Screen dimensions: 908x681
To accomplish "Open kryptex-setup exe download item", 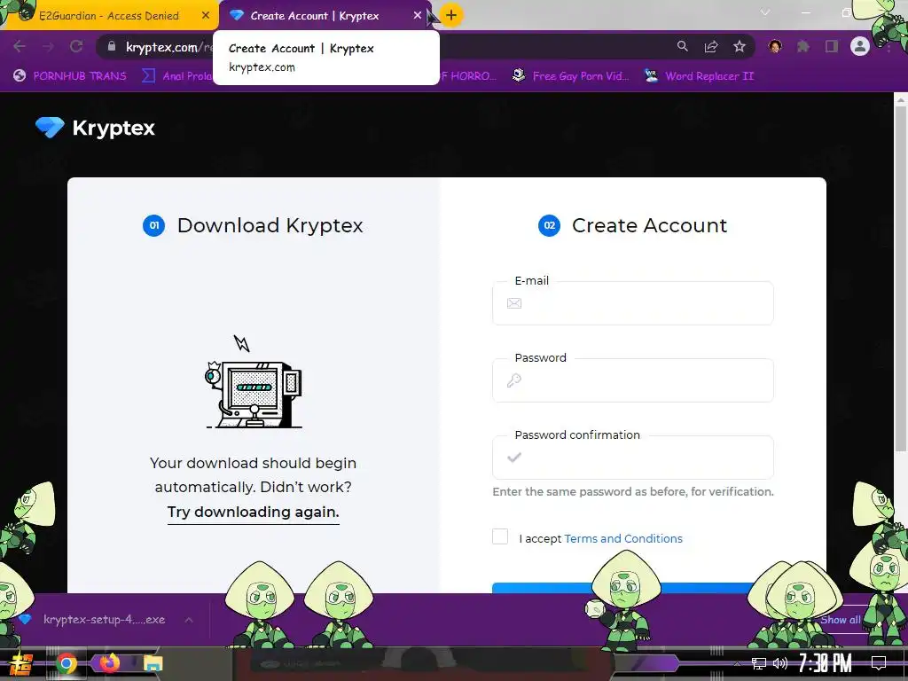I will (98, 620).
